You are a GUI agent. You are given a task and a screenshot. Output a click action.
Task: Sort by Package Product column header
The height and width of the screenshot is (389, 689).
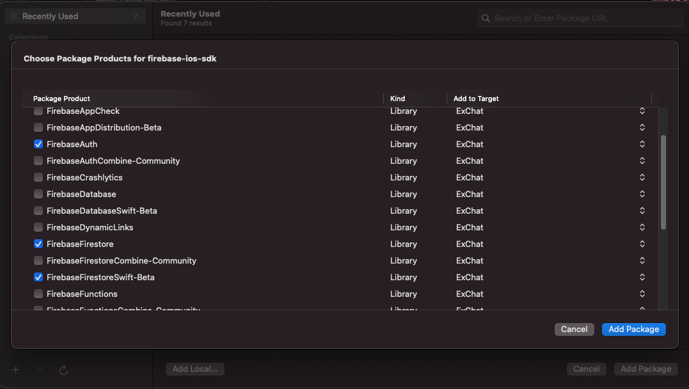pyautogui.click(x=61, y=99)
